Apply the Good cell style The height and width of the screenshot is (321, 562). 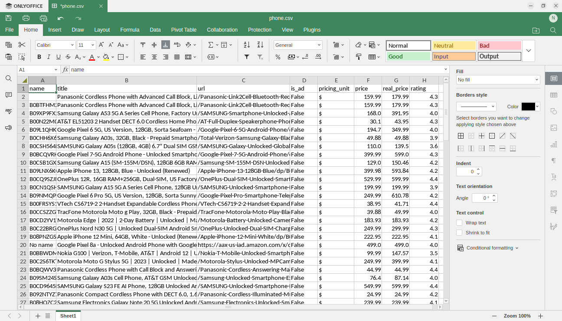coord(408,56)
